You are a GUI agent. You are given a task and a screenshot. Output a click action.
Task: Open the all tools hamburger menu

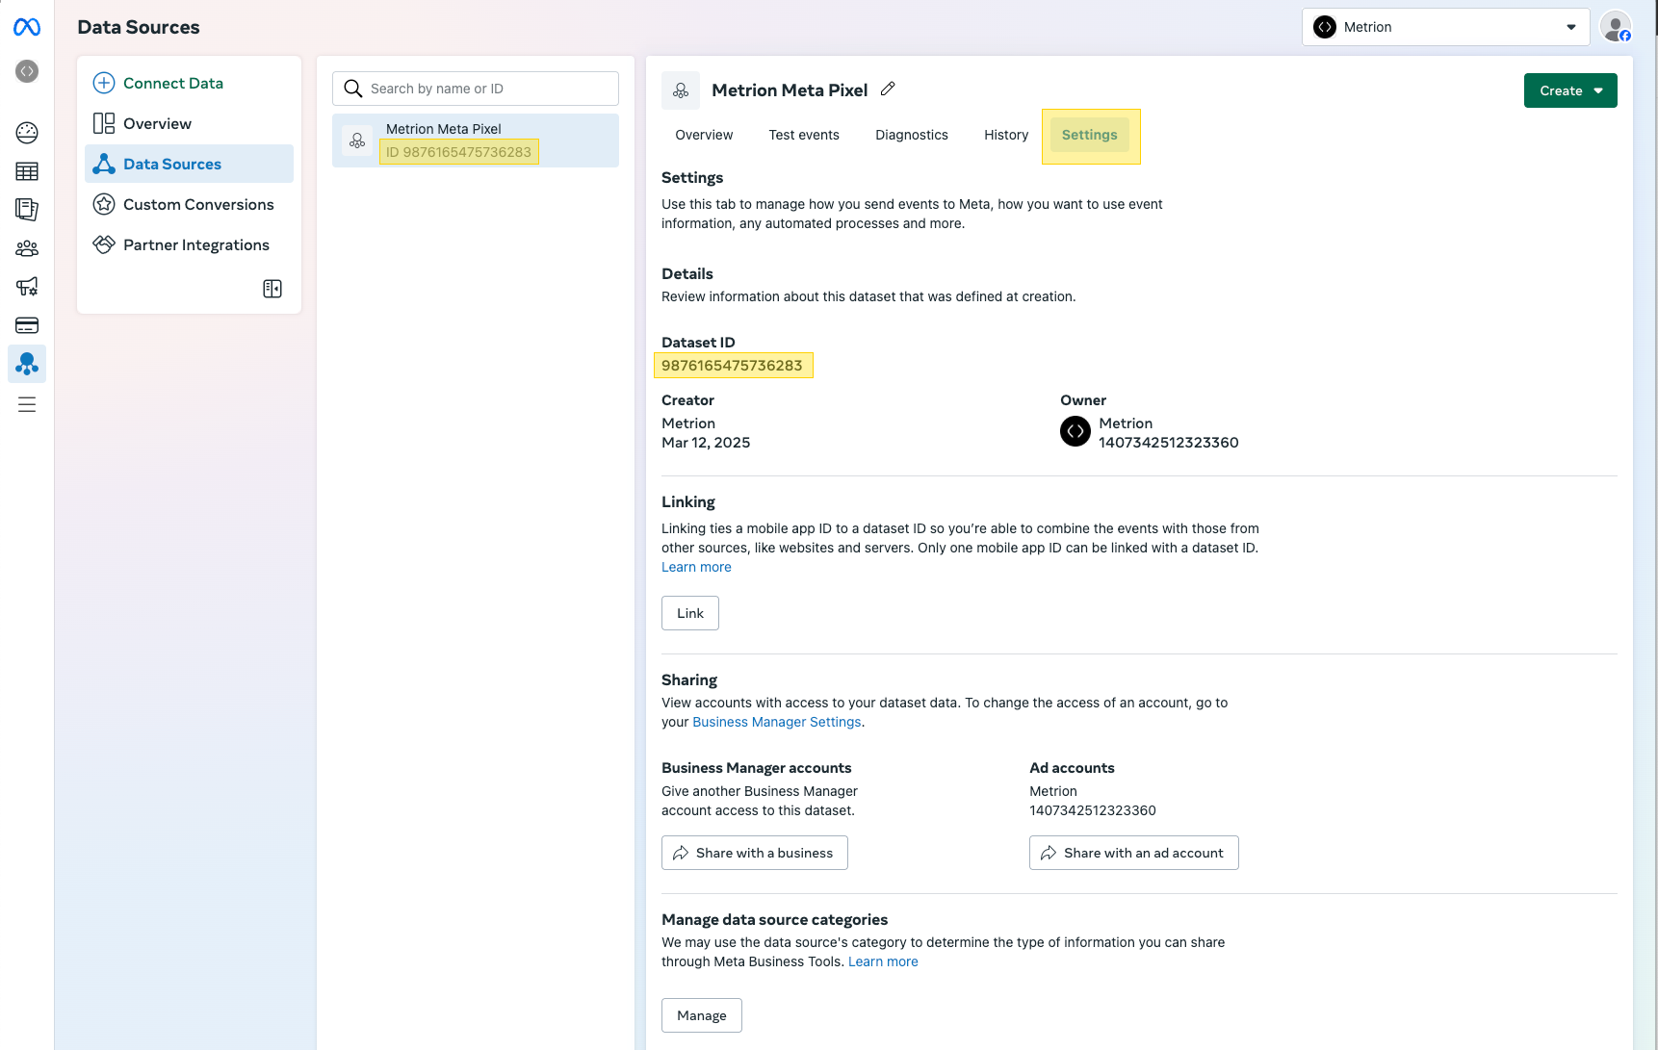(27, 404)
